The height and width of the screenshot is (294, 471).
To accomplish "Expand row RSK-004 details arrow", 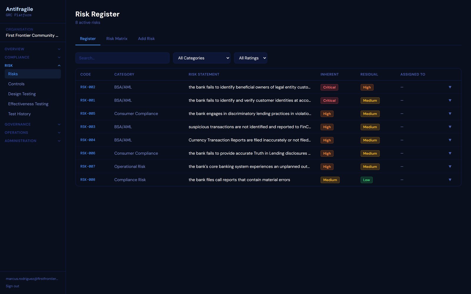I will [450, 140].
